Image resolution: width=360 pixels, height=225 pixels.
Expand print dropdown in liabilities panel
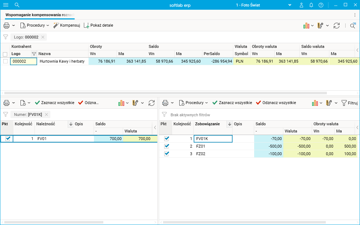tap(172, 103)
